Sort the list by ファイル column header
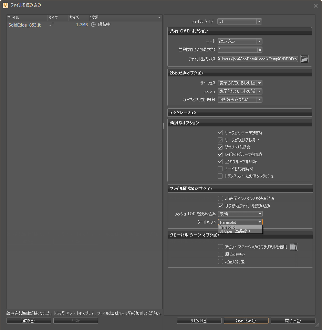 click(27, 18)
